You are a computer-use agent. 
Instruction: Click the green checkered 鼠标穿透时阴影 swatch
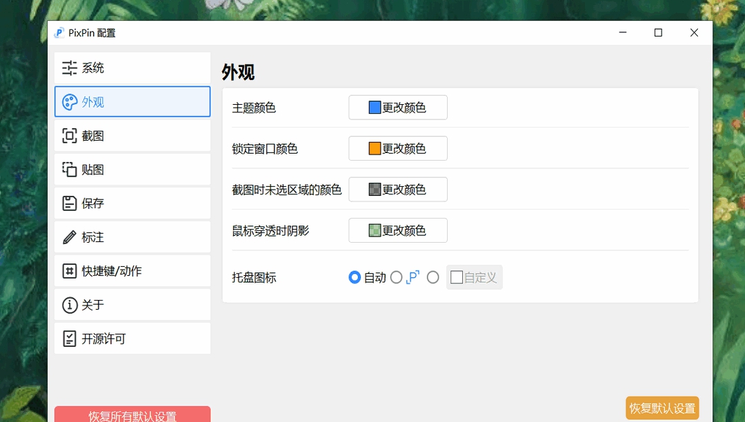[x=375, y=230]
